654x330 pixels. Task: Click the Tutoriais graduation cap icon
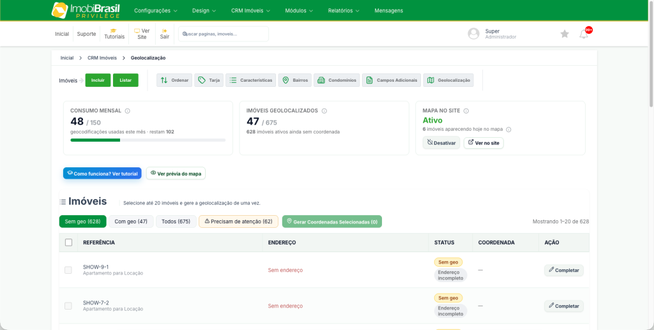pos(113,31)
